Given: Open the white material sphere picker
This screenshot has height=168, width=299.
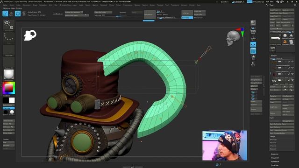Looking at the screenshot, I should pos(9,75).
